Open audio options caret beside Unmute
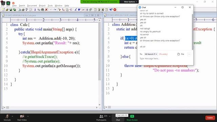Viewport: 217px width, 122px height. tap(13, 117)
